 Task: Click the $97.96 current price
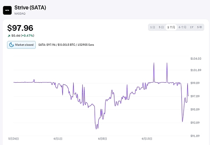point(20,28)
